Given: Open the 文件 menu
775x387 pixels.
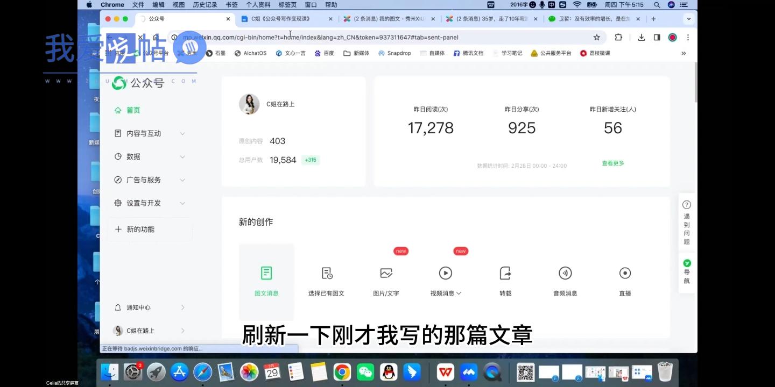Looking at the screenshot, I should (x=138, y=4).
